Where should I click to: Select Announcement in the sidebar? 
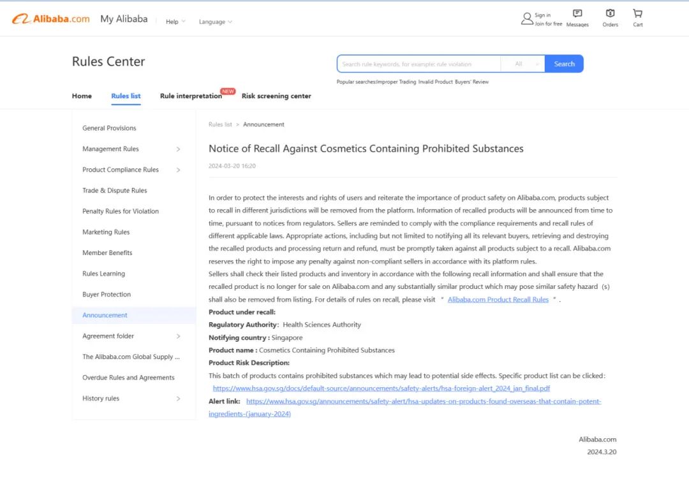tap(134, 315)
